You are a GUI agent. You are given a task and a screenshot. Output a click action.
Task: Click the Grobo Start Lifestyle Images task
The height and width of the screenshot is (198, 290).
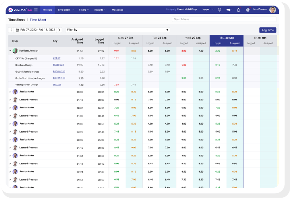pos(30,78)
